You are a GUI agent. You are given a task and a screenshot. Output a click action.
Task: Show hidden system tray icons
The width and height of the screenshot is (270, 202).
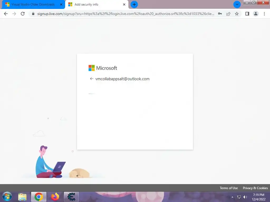click(x=233, y=197)
